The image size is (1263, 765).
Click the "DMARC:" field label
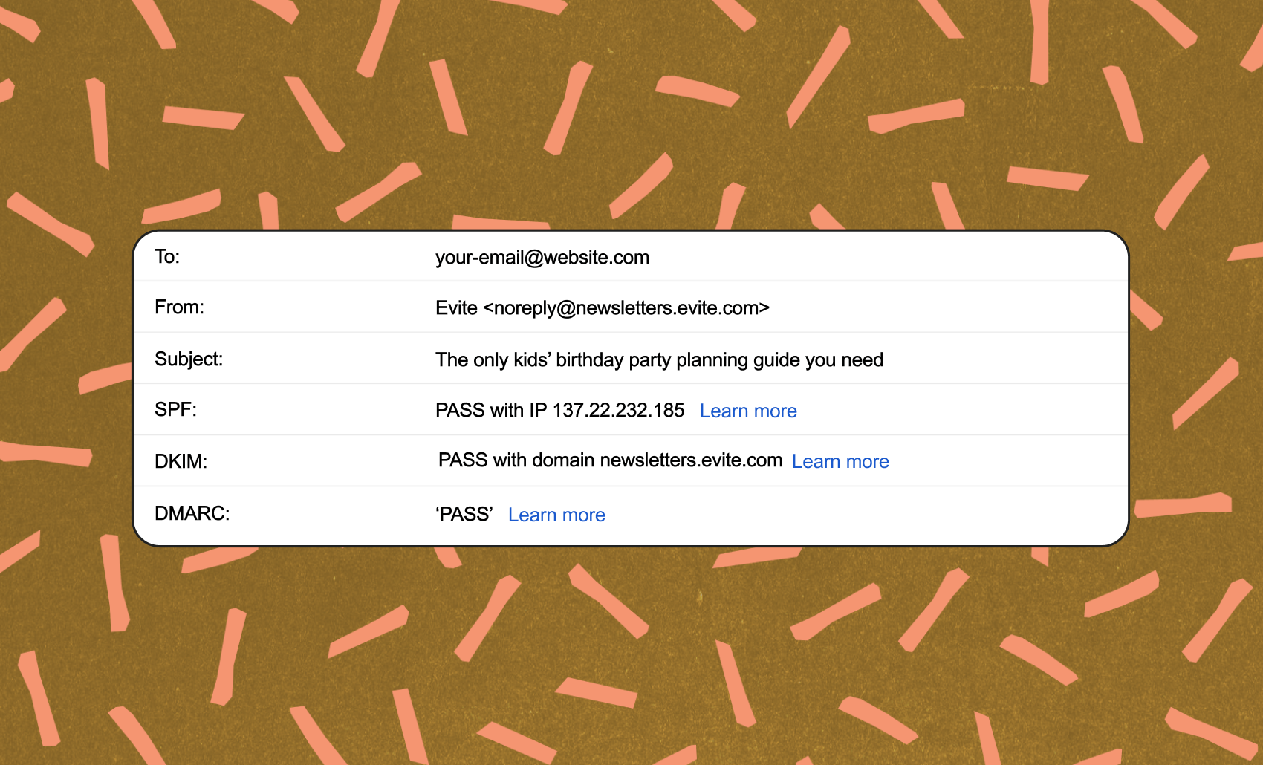192,513
